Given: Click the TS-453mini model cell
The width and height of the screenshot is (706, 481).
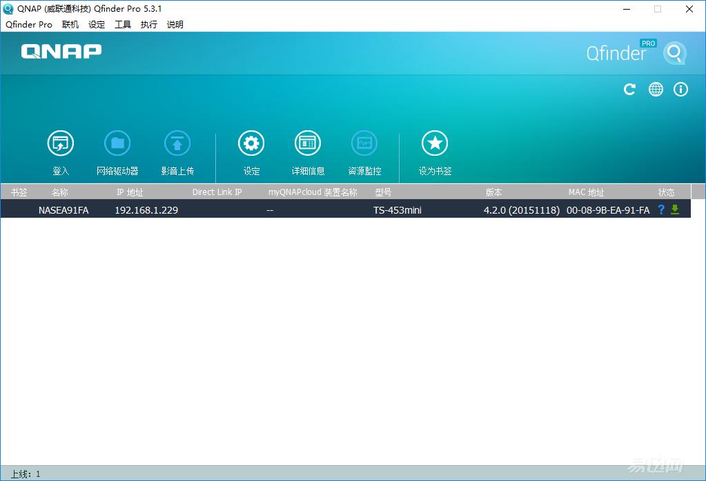Looking at the screenshot, I should point(397,210).
